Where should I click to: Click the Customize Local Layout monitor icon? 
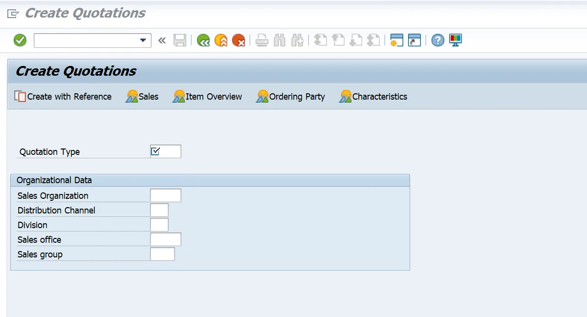(x=456, y=41)
